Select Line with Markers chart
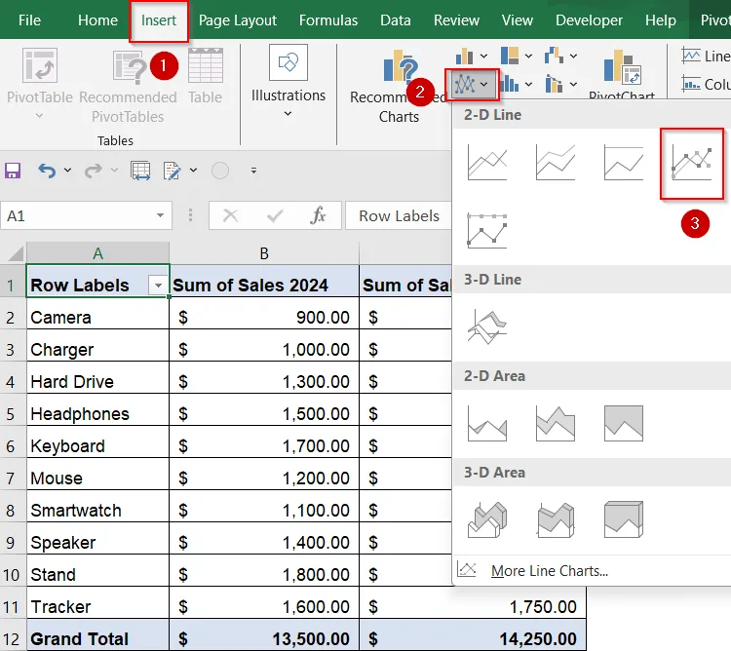Image resolution: width=731 pixels, height=651 pixels. click(692, 164)
